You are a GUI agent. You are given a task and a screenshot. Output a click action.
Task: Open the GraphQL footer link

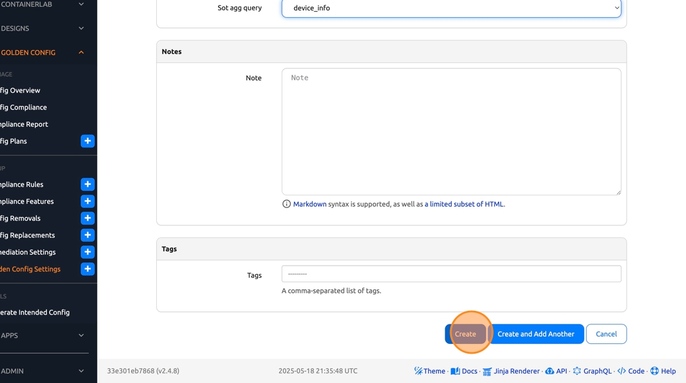coord(592,371)
